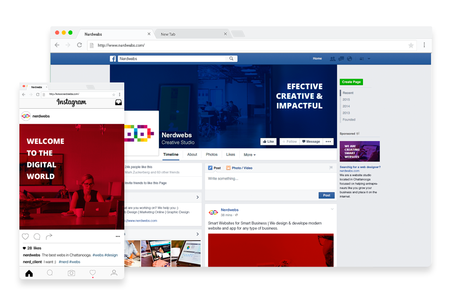Image resolution: width=450 pixels, height=306 pixels.
Task: Click the nerdwebs profile avatar on Instagram
Action: (x=26, y=116)
